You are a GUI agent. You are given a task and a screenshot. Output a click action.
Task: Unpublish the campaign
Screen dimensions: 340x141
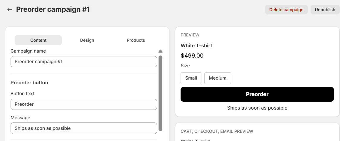325,10
